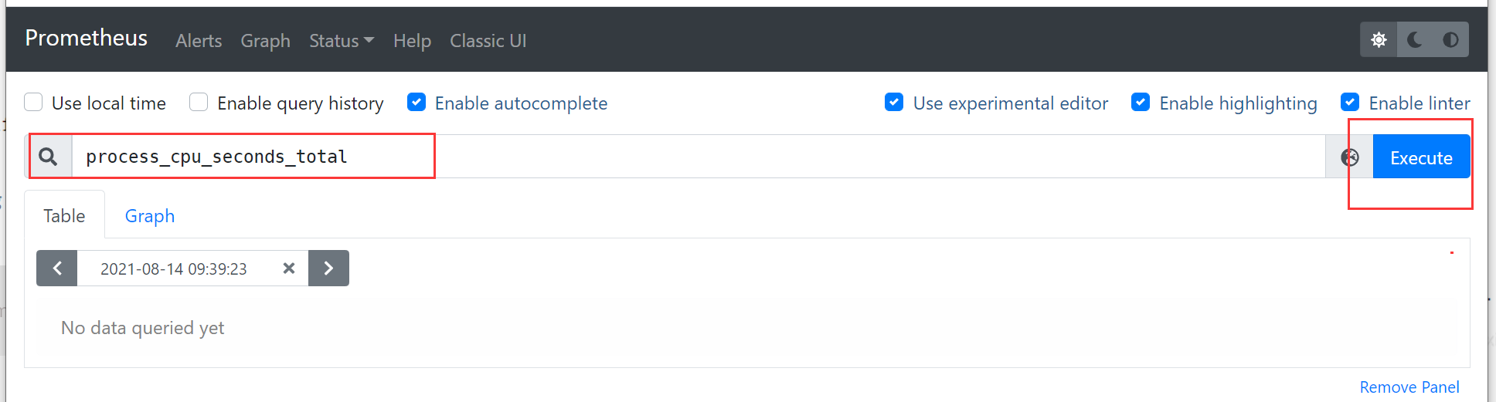Disable the Enable autocomplete checkbox
This screenshot has height=402, width=1496.
[x=416, y=103]
